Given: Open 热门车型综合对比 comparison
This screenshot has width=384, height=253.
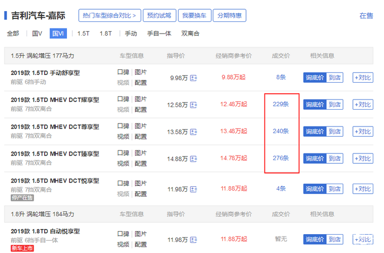Looking at the screenshot, I should [x=110, y=15].
